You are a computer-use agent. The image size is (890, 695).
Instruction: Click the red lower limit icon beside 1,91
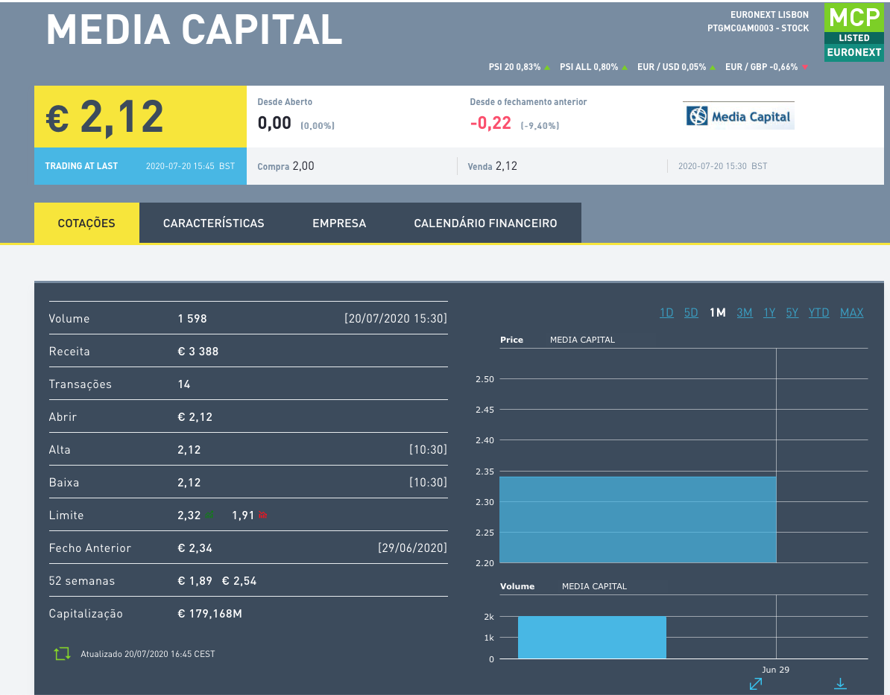[x=263, y=515]
